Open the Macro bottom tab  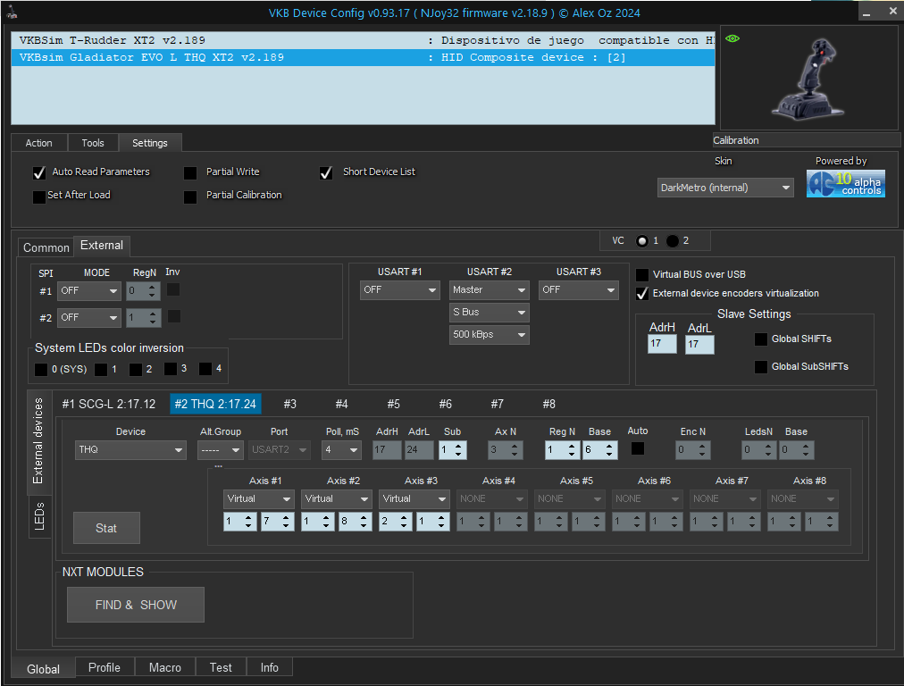tap(165, 667)
